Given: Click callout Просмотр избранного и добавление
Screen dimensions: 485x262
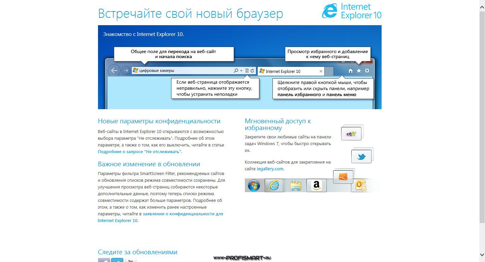Looking at the screenshot, I should pos(328,54).
